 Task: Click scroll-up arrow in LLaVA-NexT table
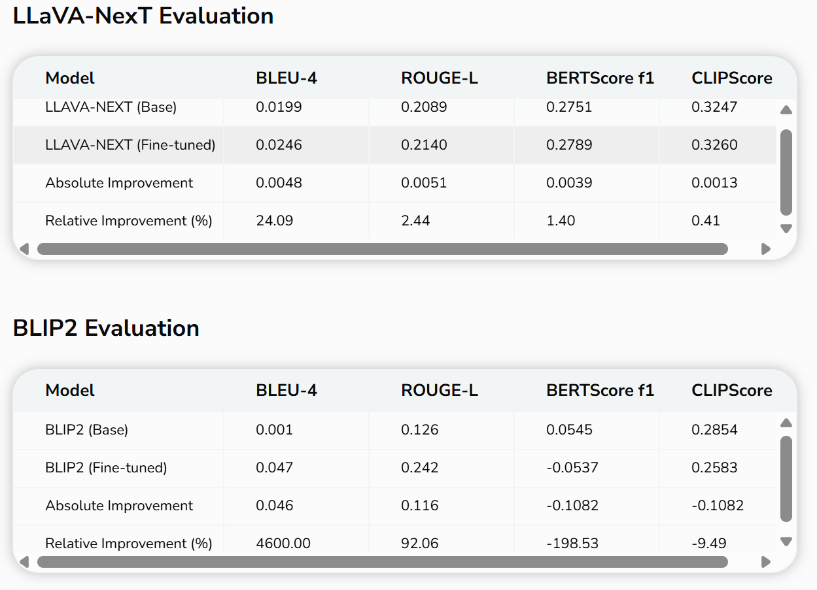pos(786,110)
